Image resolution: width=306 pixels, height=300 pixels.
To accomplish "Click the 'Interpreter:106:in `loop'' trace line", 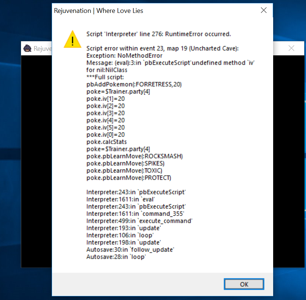I will [x=120, y=236].
